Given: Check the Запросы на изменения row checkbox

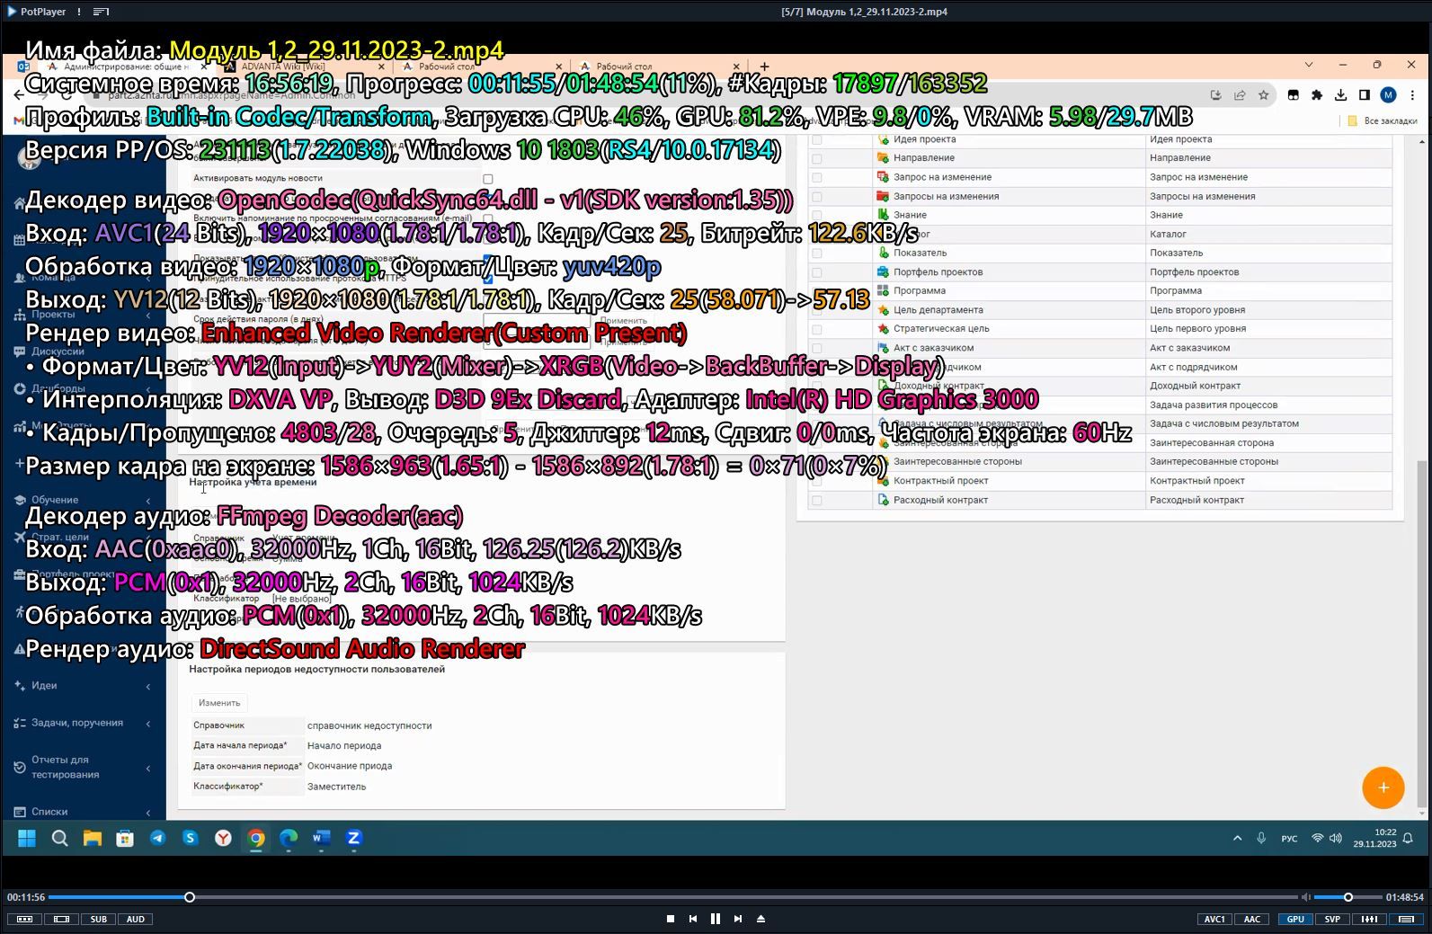Looking at the screenshot, I should click(x=816, y=196).
